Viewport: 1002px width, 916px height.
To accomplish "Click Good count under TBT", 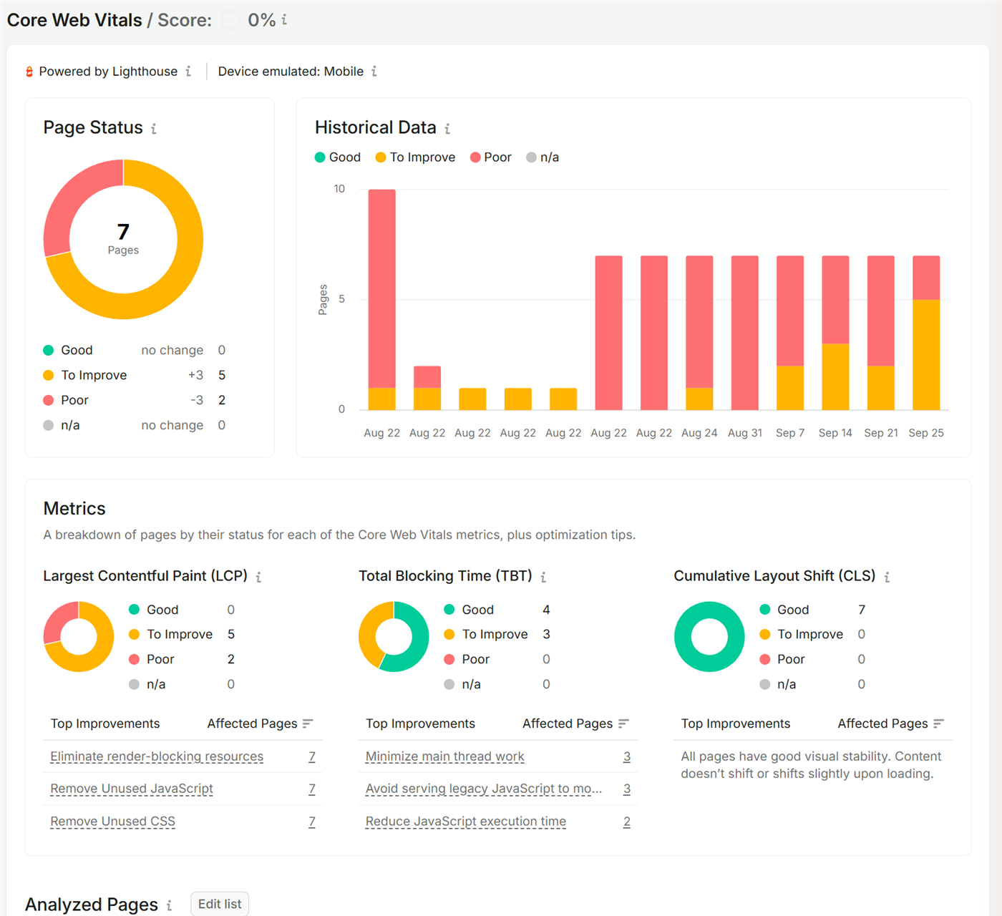I will [x=546, y=610].
